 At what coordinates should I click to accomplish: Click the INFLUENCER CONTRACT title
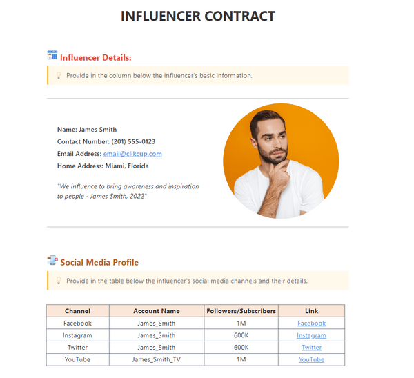(198, 17)
